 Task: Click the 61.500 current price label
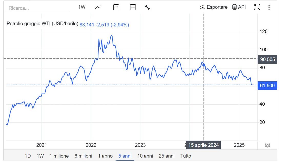click(x=267, y=85)
